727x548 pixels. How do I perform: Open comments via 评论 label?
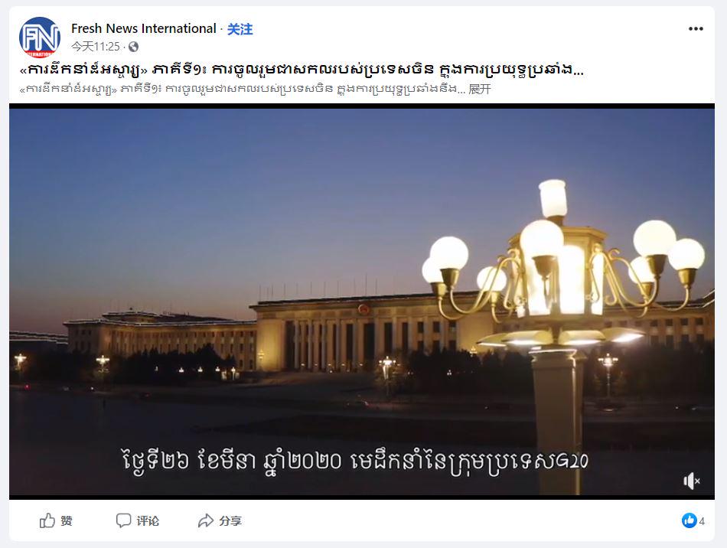[x=148, y=521]
